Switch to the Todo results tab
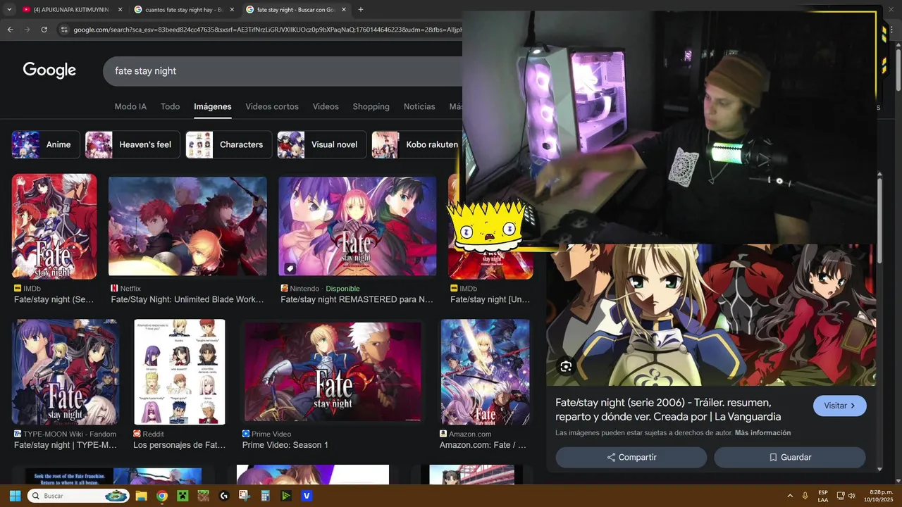 (x=170, y=106)
